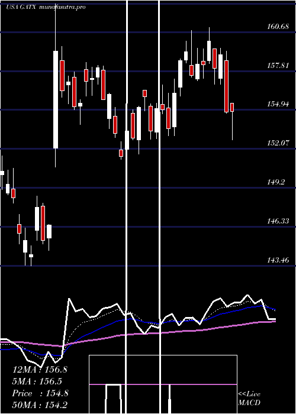This screenshot has width=296, height=414.
Task: Select the 152.07 price axis label
Action: pyautogui.click(x=278, y=143)
